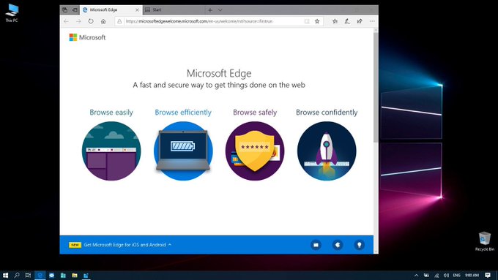The width and height of the screenshot is (498, 280).
Task: Click the Browse efficiently heading link
Action: pos(183,113)
